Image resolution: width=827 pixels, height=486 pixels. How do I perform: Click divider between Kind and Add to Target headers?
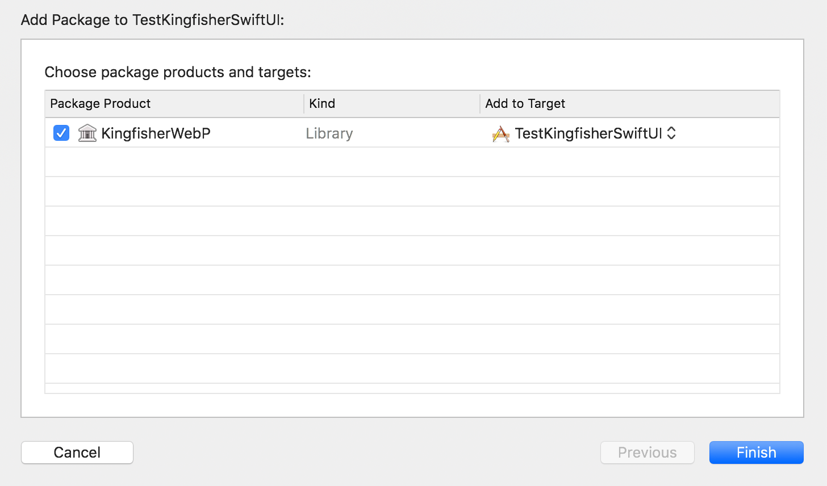click(480, 103)
